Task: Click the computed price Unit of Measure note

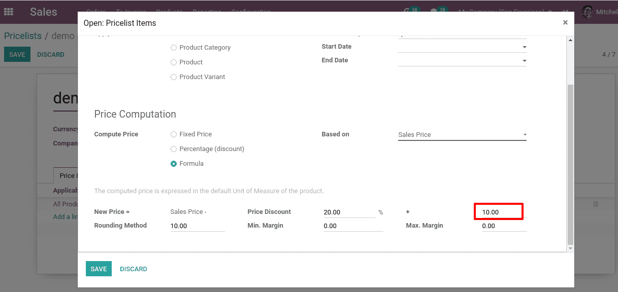Action: coord(209,191)
